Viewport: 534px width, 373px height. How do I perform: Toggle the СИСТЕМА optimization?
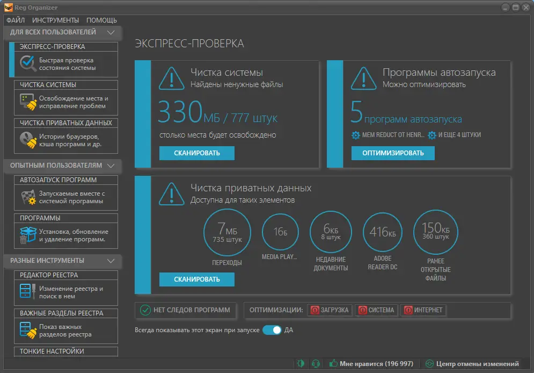(376, 310)
